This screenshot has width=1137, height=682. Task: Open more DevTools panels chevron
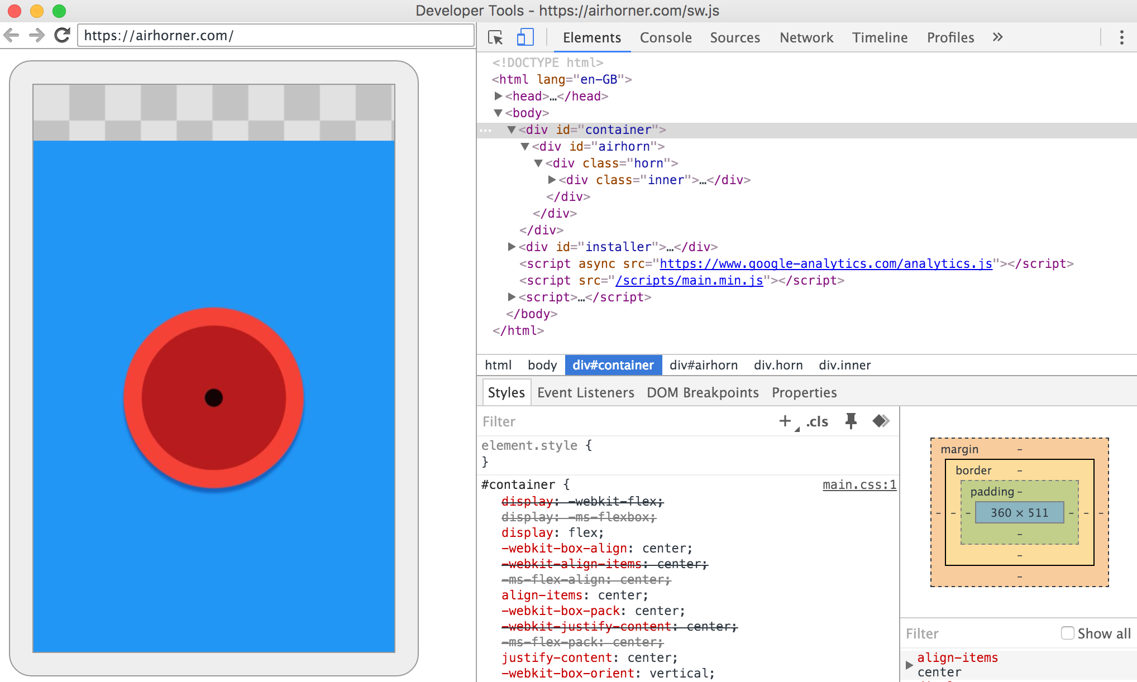pos(998,37)
